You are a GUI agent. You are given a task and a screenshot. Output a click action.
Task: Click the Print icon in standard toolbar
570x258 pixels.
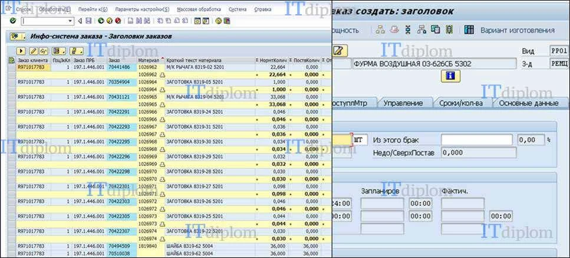(130, 21)
